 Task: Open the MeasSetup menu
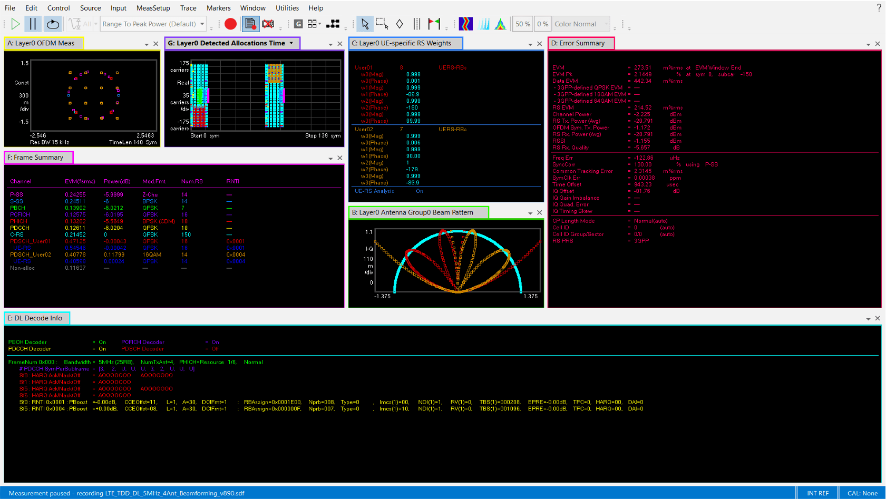click(x=153, y=8)
